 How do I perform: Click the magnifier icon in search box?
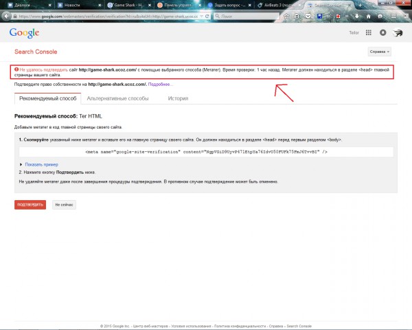[x=217, y=16]
